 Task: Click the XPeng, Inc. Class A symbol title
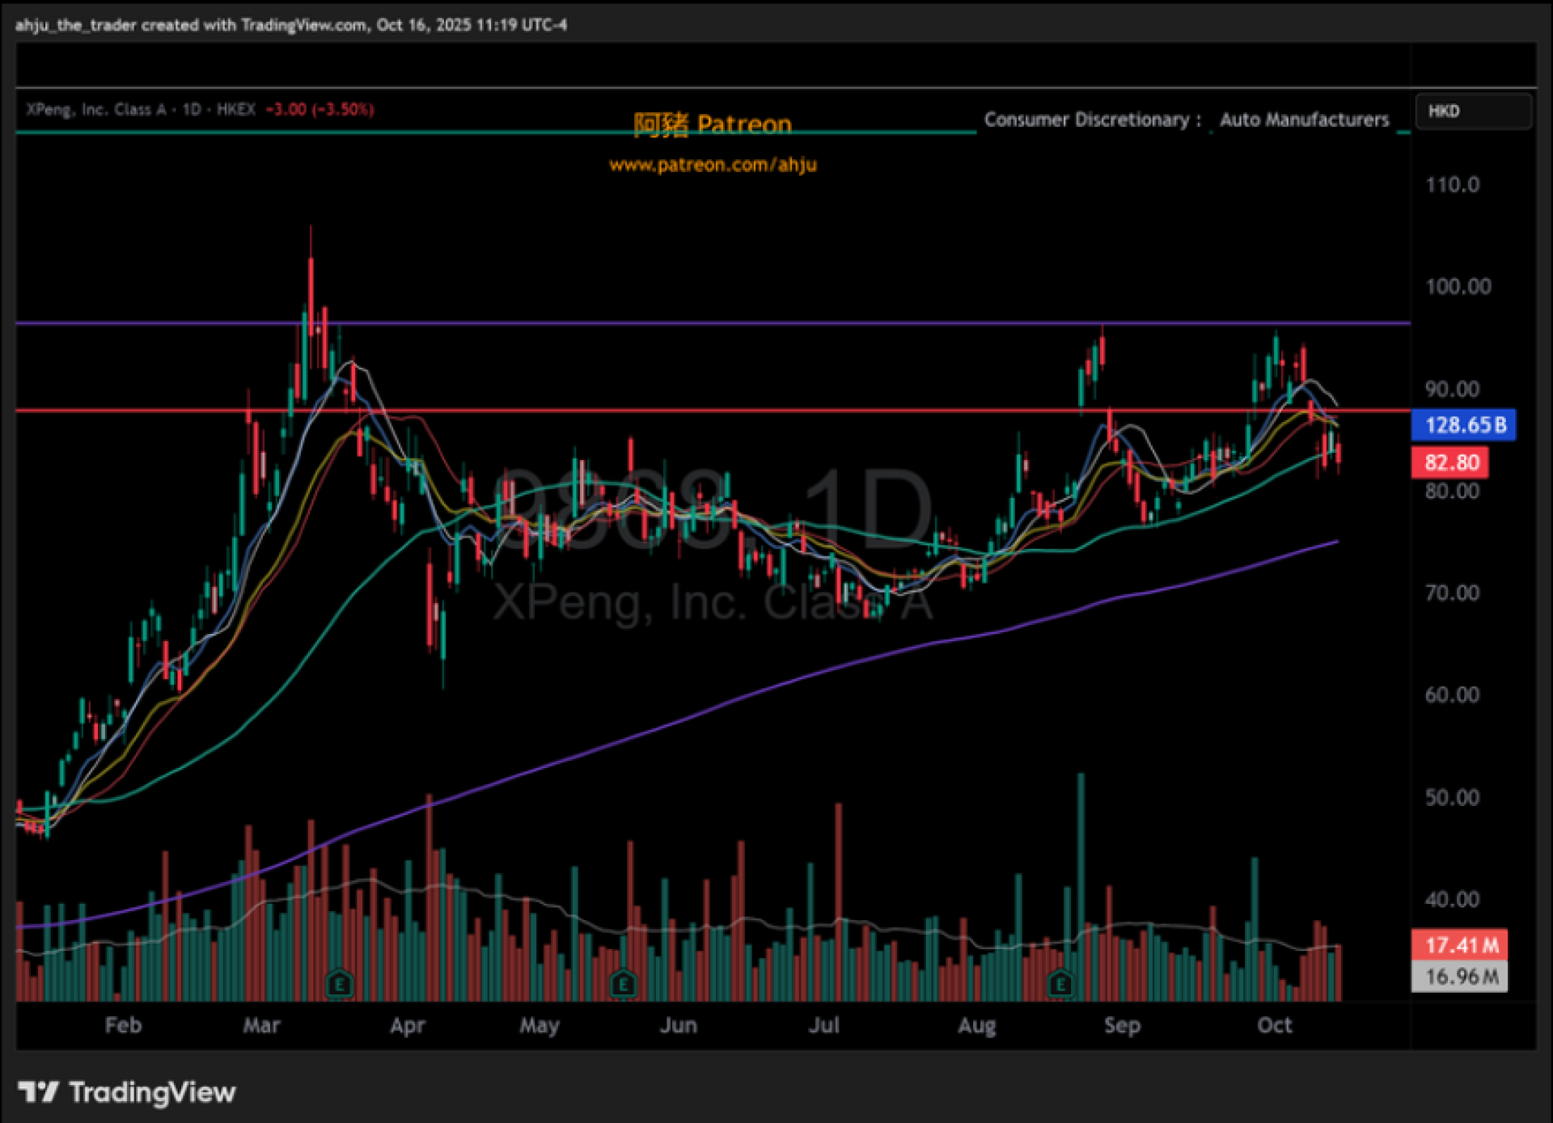tap(95, 109)
